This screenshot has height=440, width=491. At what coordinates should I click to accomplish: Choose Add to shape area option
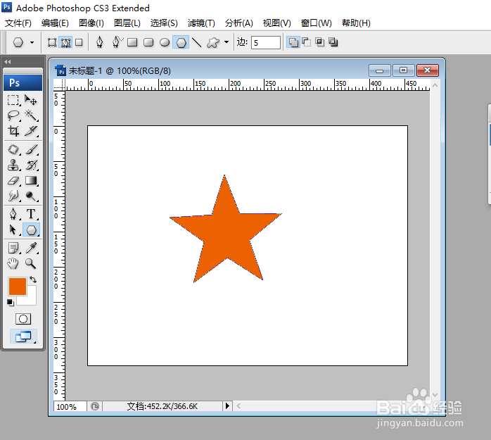tap(293, 42)
